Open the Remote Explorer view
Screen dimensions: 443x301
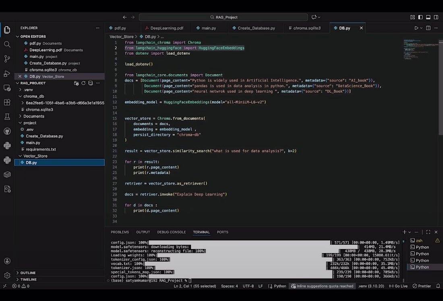(7, 88)
